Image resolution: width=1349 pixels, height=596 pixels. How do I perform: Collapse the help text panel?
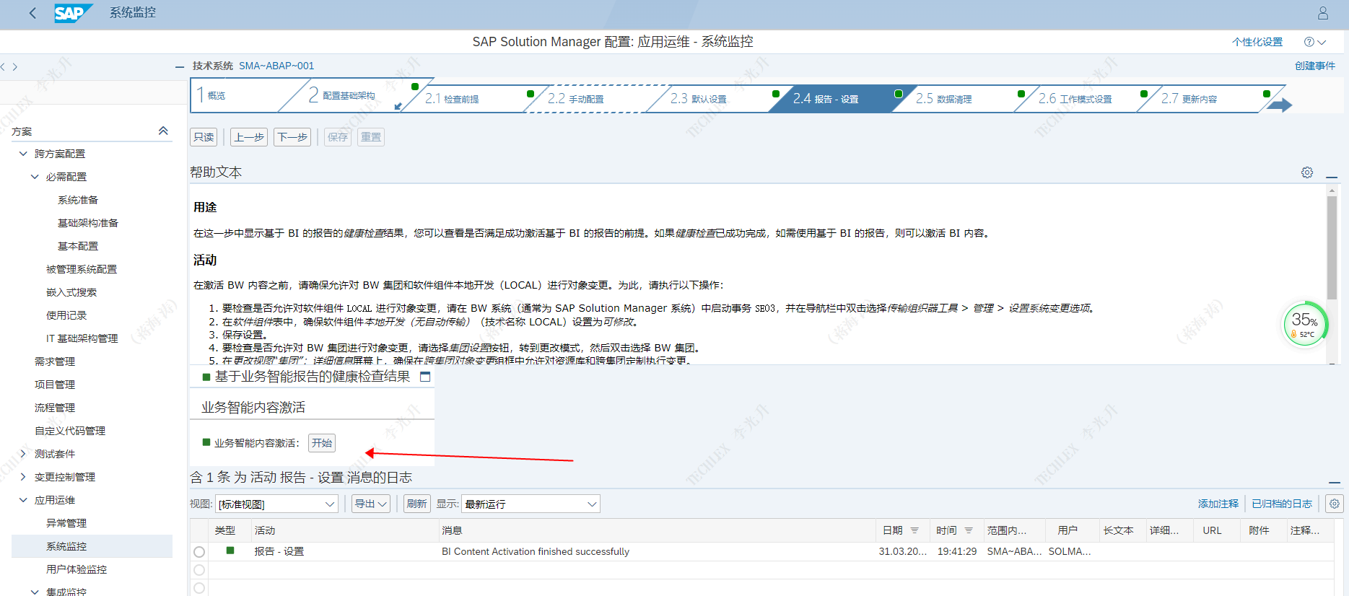point(1332,178)
